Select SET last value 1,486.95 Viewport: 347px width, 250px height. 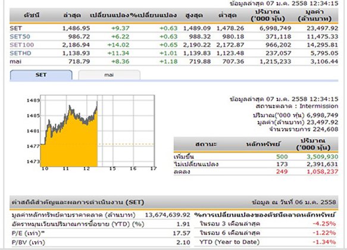click(x=76, y=29)
